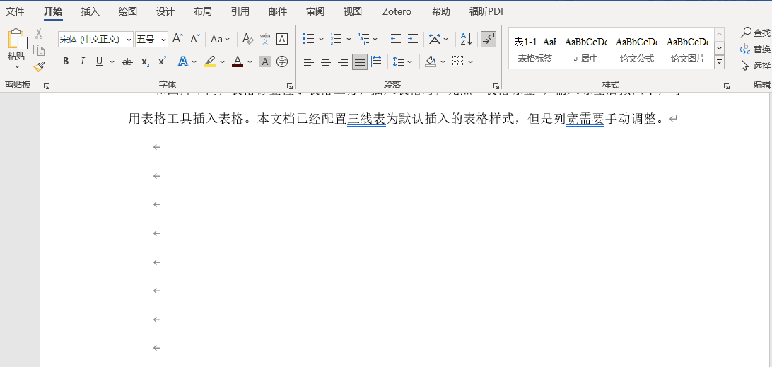The width and height of the screenshot is (772, 367).
Task: Toggle Italic formatting
Action: point(82,62)
